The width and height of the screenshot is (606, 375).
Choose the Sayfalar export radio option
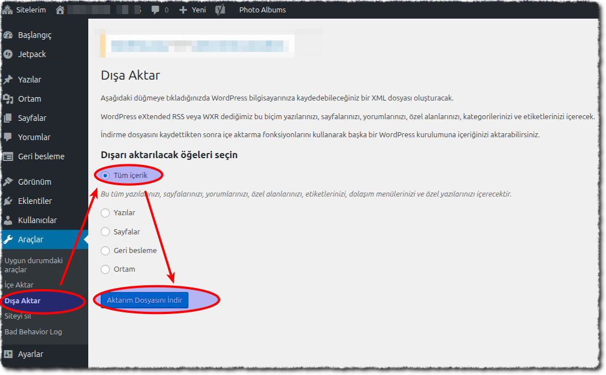(105, 232)
